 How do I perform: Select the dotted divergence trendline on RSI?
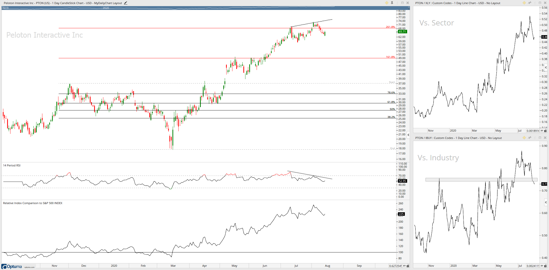click(x=310, y=175)
